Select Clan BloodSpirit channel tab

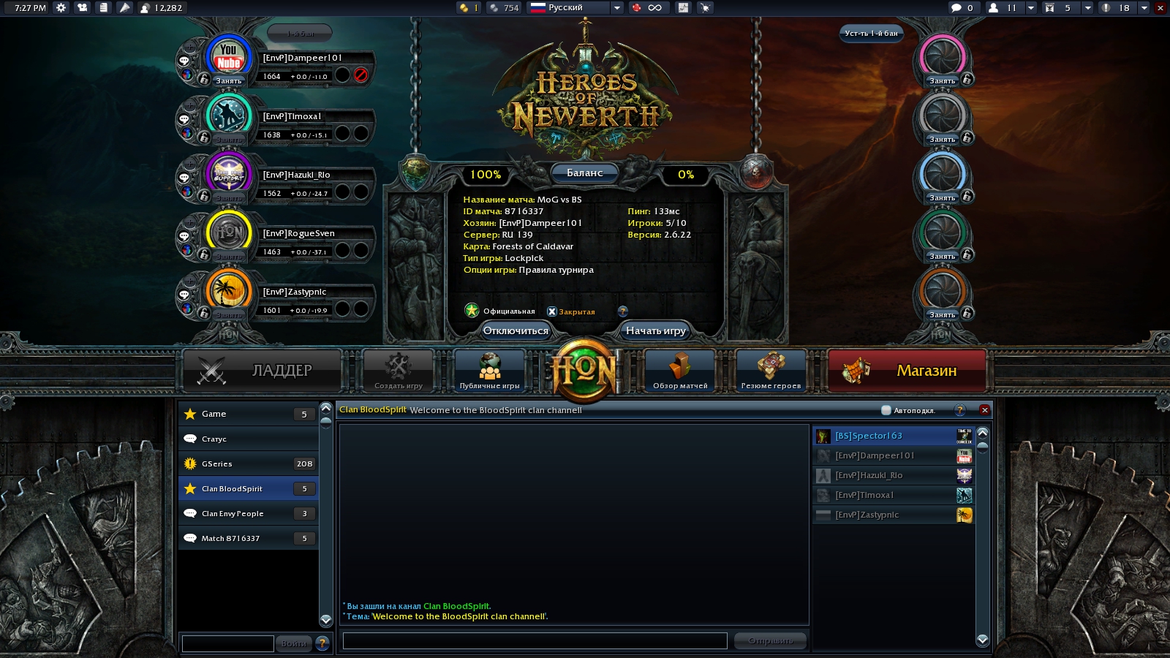pyautogui.click(x=249, y=488)
